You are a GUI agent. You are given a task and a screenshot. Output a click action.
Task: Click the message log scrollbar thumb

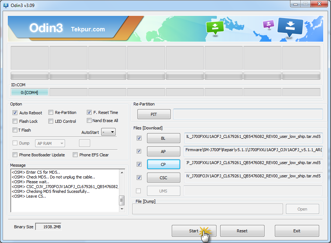[x=122, y=200]
